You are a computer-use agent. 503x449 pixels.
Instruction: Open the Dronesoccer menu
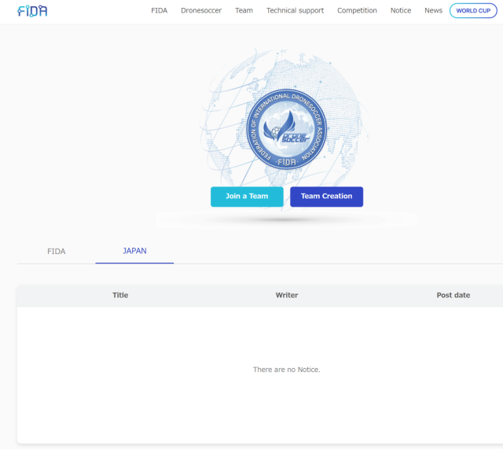[x=201, y=10]
